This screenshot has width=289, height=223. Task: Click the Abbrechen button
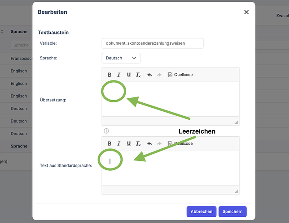[x=201, y=212]
